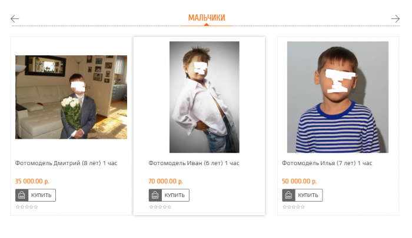Go to previous category with left arrow
Viewport: 412px width, 238px height.
[15, 19]
